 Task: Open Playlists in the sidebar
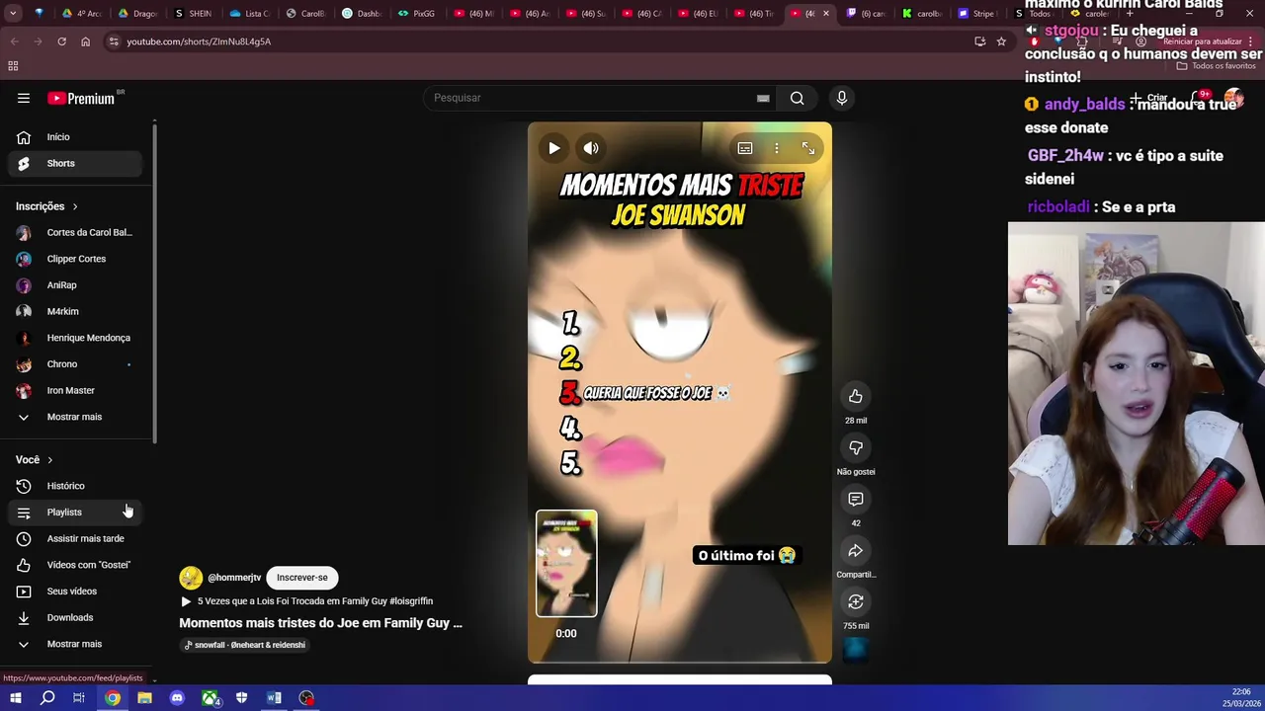pos(74,513)
